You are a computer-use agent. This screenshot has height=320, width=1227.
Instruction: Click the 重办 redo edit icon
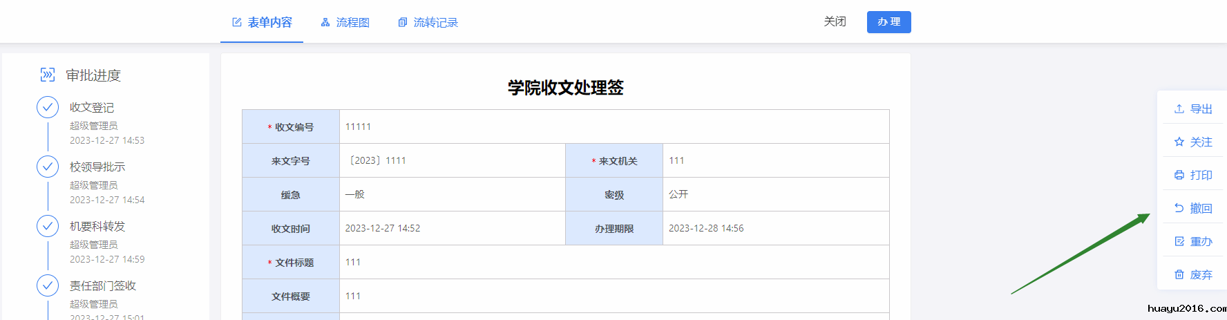click(1179, 242)
